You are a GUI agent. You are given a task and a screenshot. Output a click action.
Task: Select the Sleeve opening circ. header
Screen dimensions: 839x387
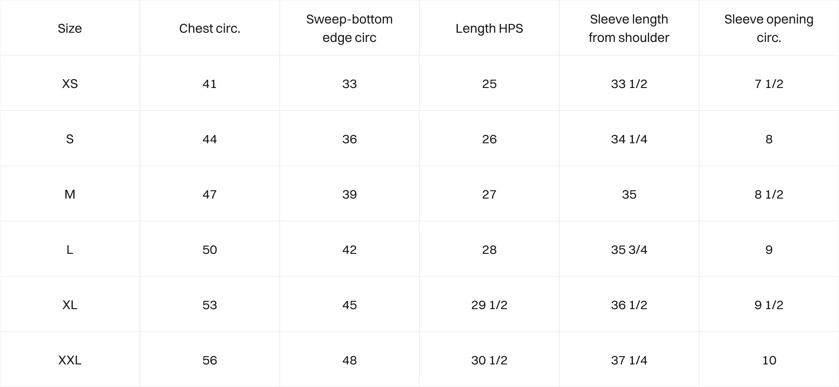(768, 29)
